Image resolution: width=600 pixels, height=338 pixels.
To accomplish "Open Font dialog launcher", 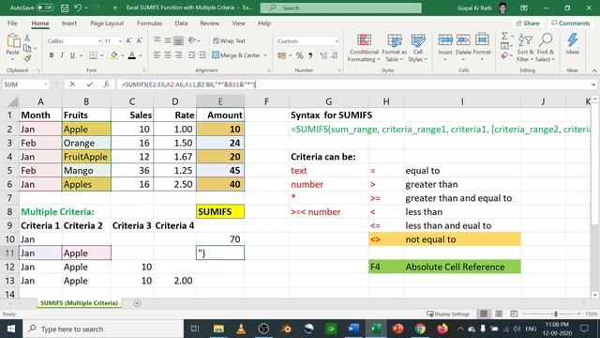I will (144, 70).
